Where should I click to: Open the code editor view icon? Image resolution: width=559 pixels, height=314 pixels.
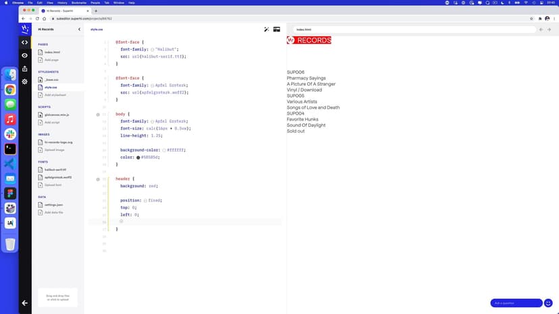(25, 42)
